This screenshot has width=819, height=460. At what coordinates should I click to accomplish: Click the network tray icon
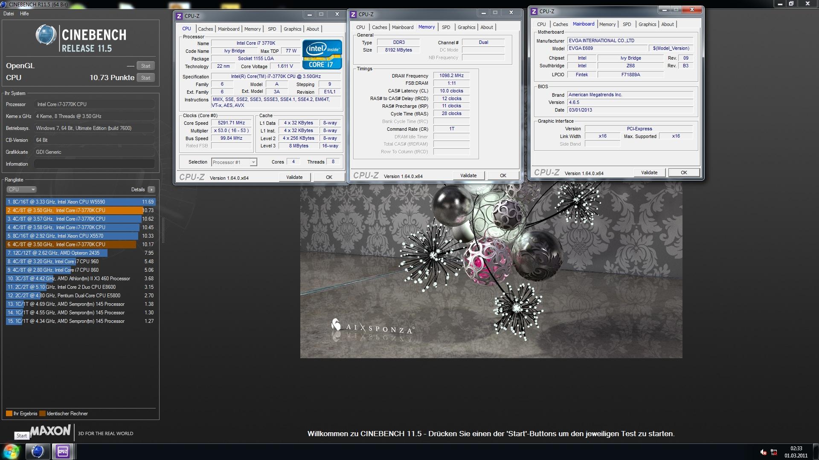(774, 452)
